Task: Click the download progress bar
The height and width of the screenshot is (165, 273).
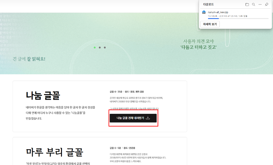Action: pyautogui.click(x=238, y=19)
